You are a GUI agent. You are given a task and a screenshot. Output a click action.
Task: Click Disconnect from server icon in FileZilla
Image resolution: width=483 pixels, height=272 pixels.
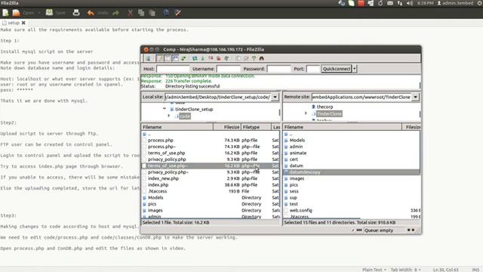point(219,58)
